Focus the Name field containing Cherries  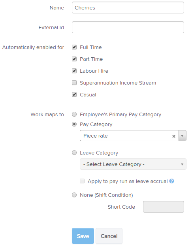128,8
